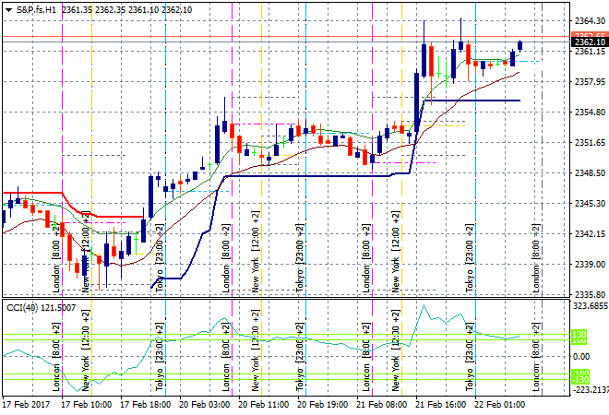Click the 2348.50 price scale label

pos(588,173)
